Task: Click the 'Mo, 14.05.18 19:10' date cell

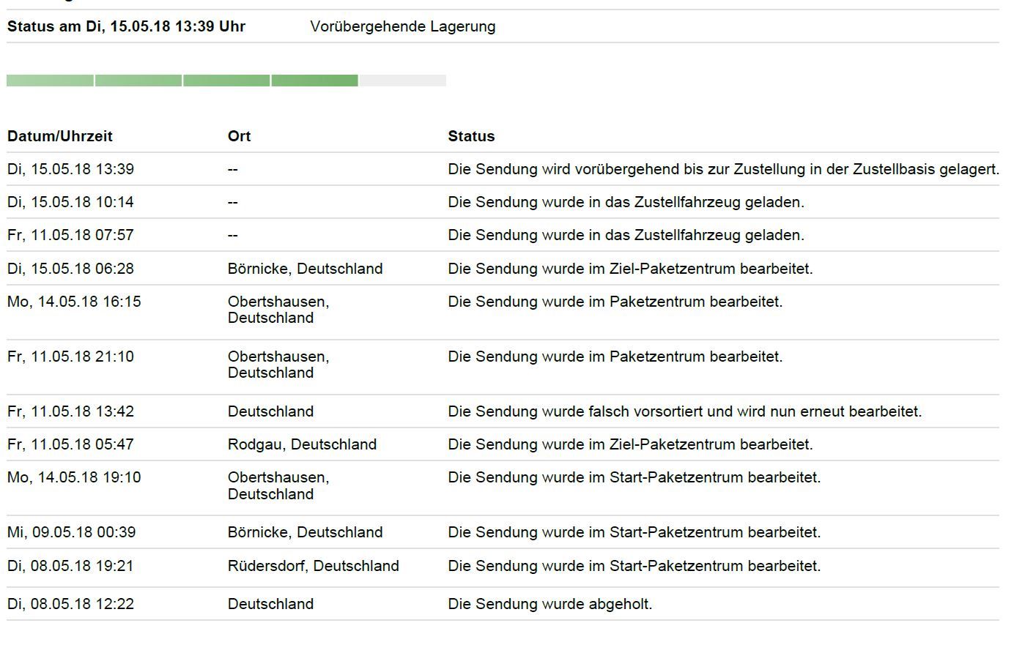Action: pos(74,477)
